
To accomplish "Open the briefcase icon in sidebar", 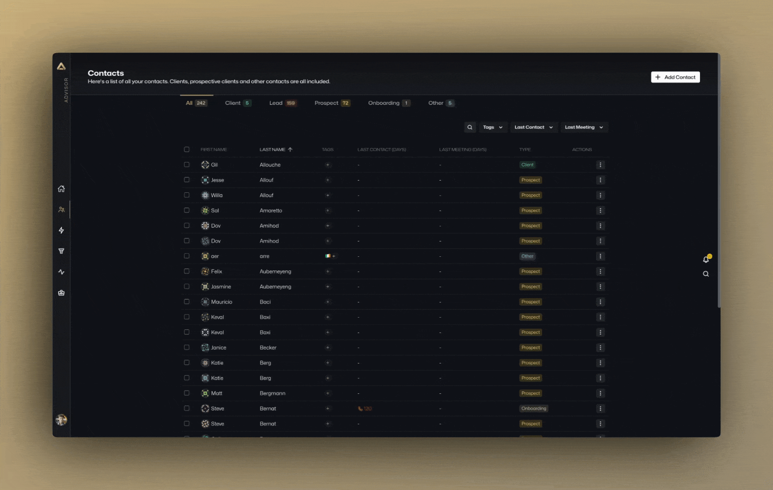I will click(x=61, y=293).
